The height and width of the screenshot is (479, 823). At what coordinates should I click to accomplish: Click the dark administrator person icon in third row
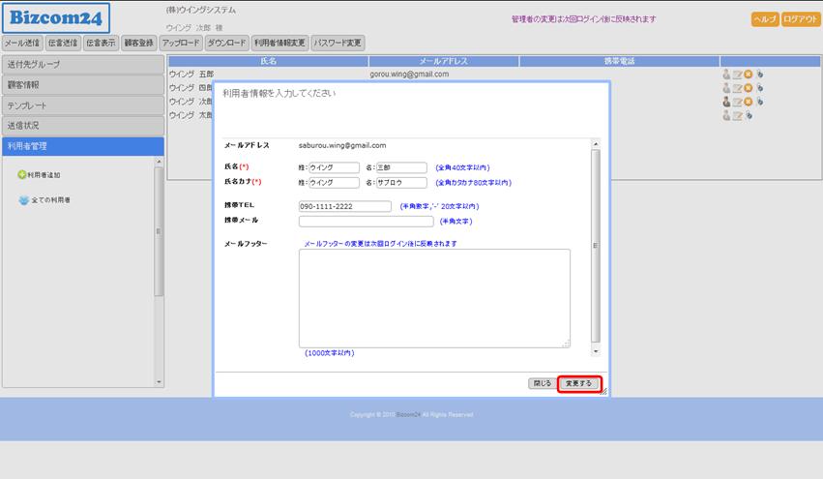click(x=726, y=101)
